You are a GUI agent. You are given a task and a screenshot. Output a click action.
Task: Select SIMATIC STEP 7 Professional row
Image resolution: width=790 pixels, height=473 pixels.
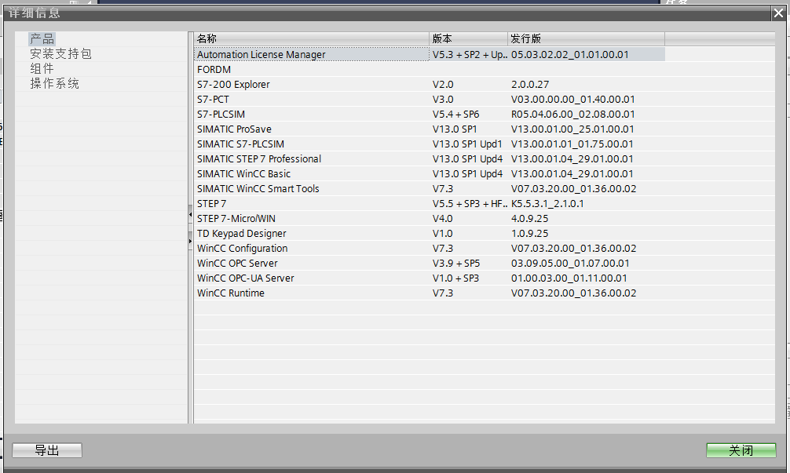click(430, 159)
